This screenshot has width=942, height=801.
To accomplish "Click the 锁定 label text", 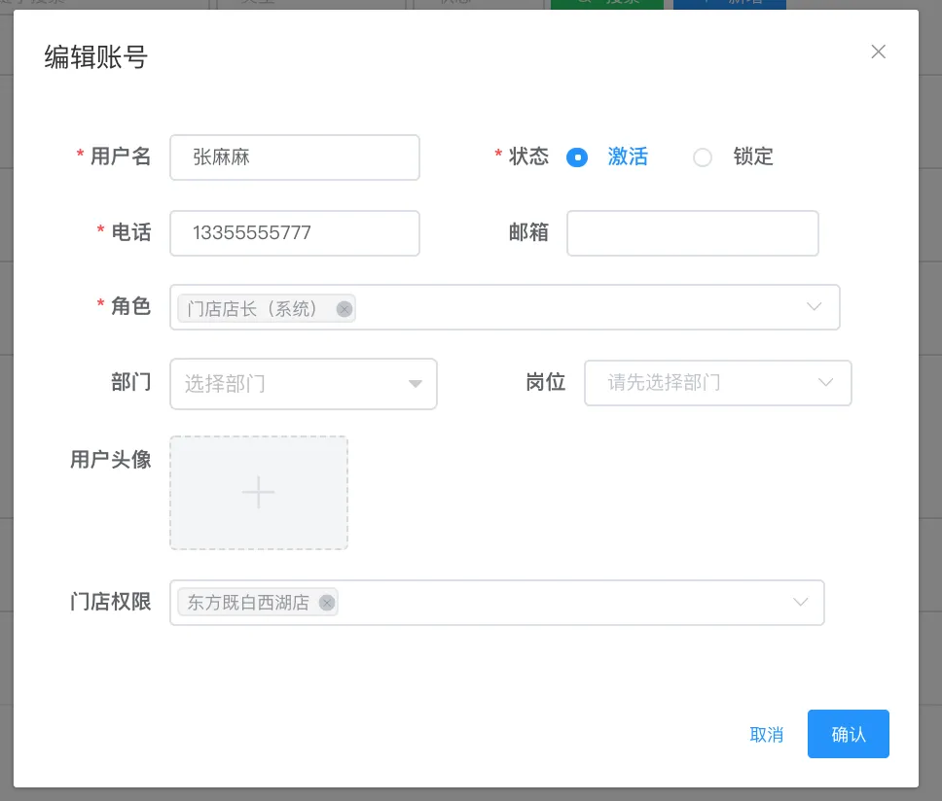I will (753, 157).
